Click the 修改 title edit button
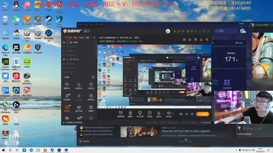 (x=136, y=38)
